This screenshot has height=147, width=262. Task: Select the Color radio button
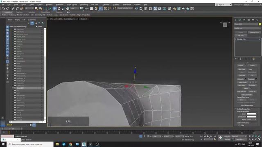(239, 125)
